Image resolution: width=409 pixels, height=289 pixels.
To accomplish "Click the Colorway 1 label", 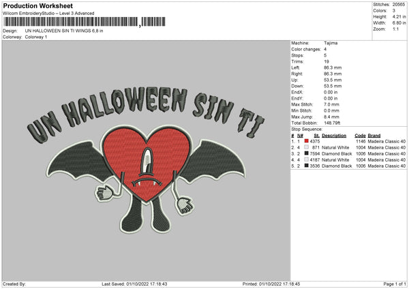I will click(x=37, y=37).
